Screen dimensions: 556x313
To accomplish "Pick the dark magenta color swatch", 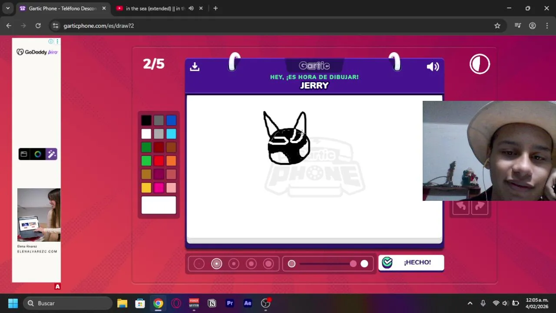I will (x=159, y=174).
